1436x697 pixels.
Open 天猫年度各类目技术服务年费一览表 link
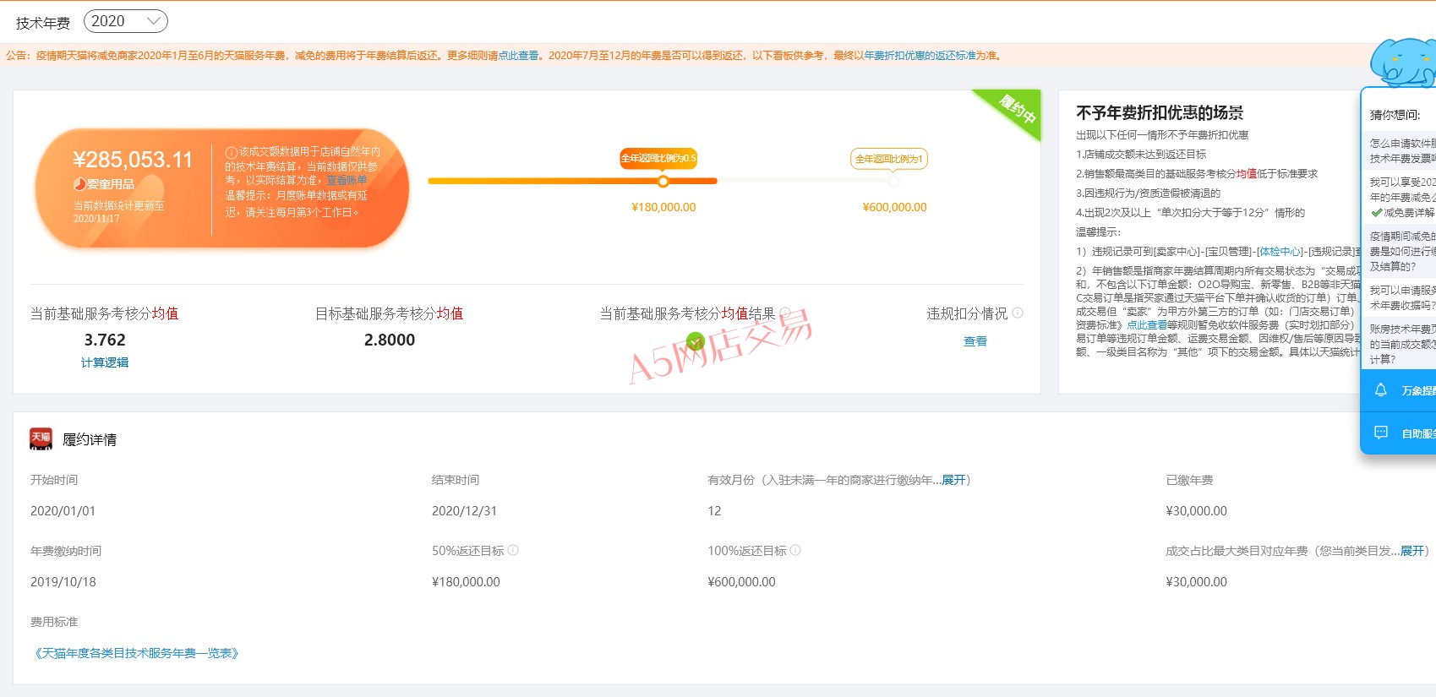pyautogui.click(x=136, y=653)
